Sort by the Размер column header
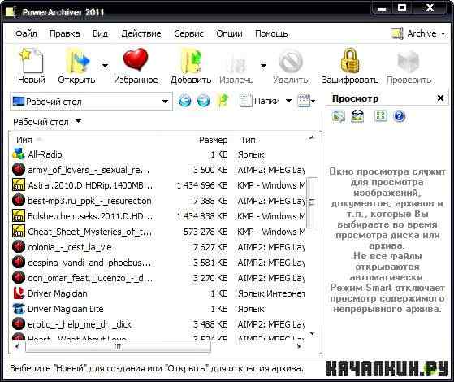Viewport: 454px width, 382px height. [213, 140]
